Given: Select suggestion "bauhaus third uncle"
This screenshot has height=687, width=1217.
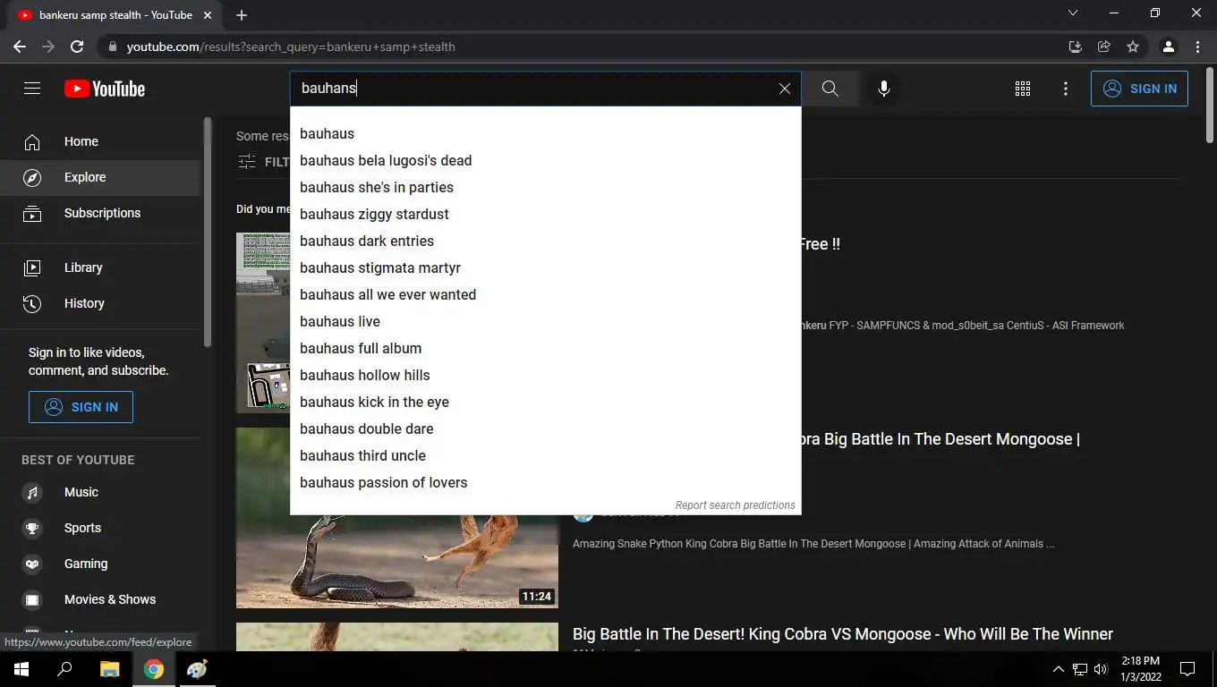Looking at the screenshot, I should point(546,455).
